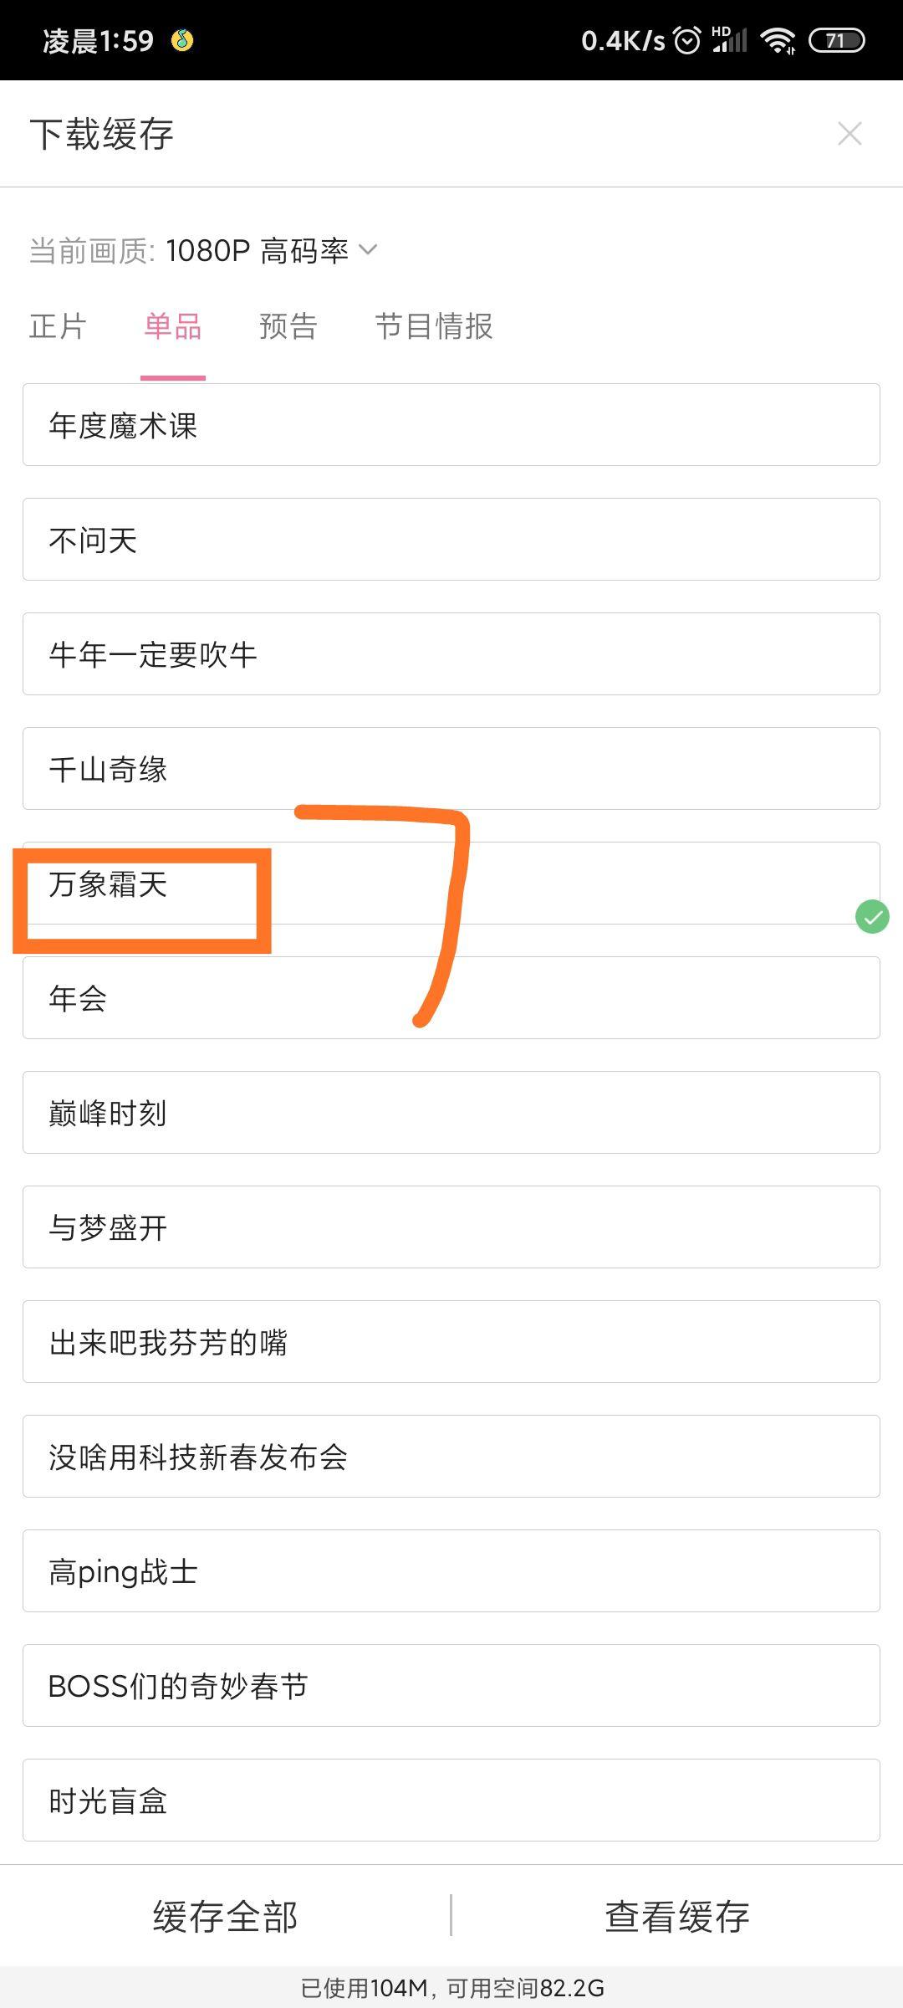The image size is (903, 2008).
Task: Switch to the 预告 tab
Action: tap(288, 326)
